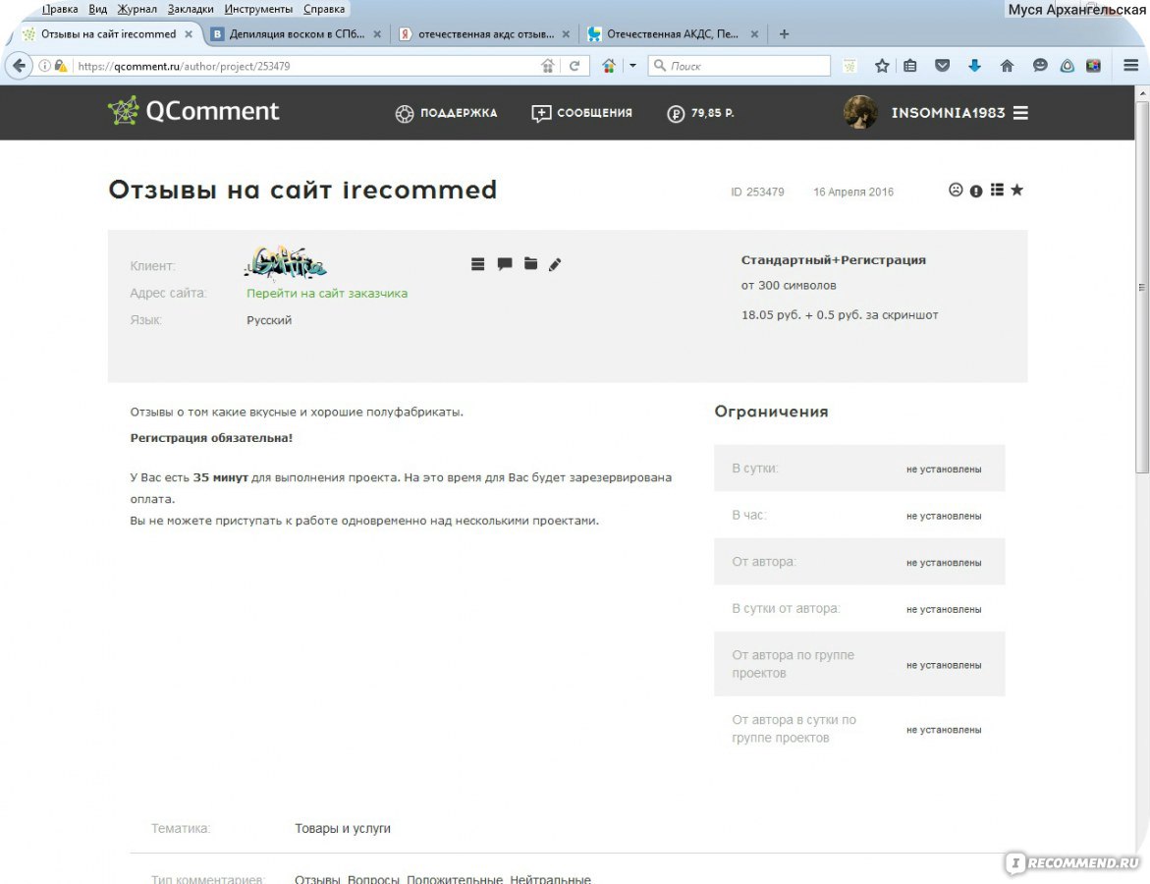Viewport: 1150px width, 884px height.
Task: Click Стандартный+Регистрация tariff text
Action: (833, 259)
